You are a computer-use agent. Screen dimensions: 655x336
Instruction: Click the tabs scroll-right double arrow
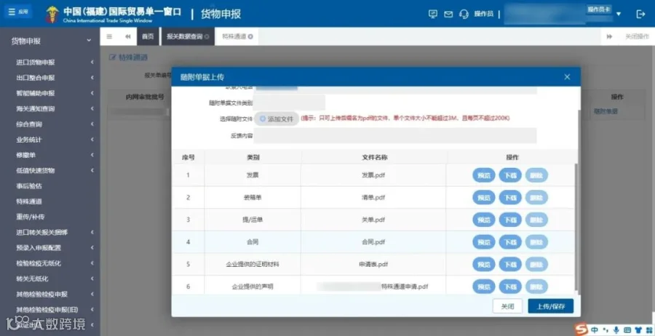[609, 37]
